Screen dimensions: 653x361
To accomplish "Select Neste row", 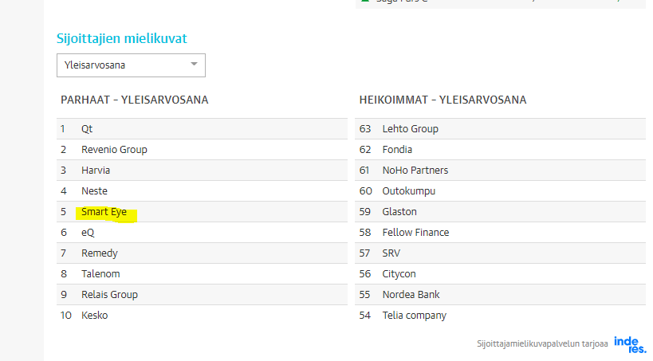I will (202, 191).
